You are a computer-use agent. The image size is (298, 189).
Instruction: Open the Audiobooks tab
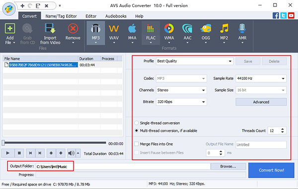point(116,16)
